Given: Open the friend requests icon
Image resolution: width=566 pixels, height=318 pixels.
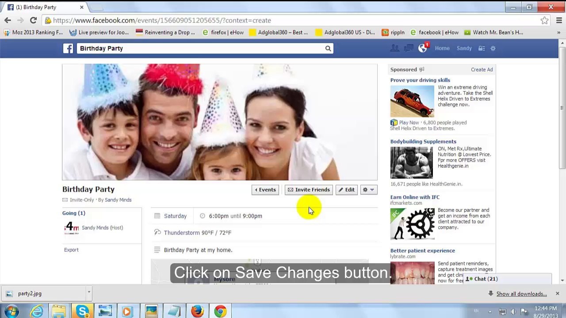Looking at the screenshot, I should pos(394,48).
